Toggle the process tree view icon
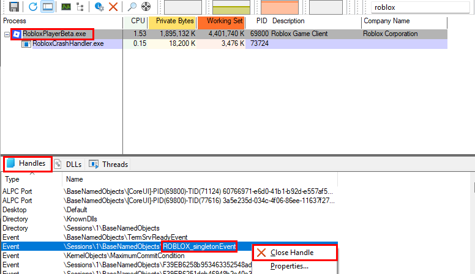The width and height of the screenshot is (475, 274). click(80, 6)
